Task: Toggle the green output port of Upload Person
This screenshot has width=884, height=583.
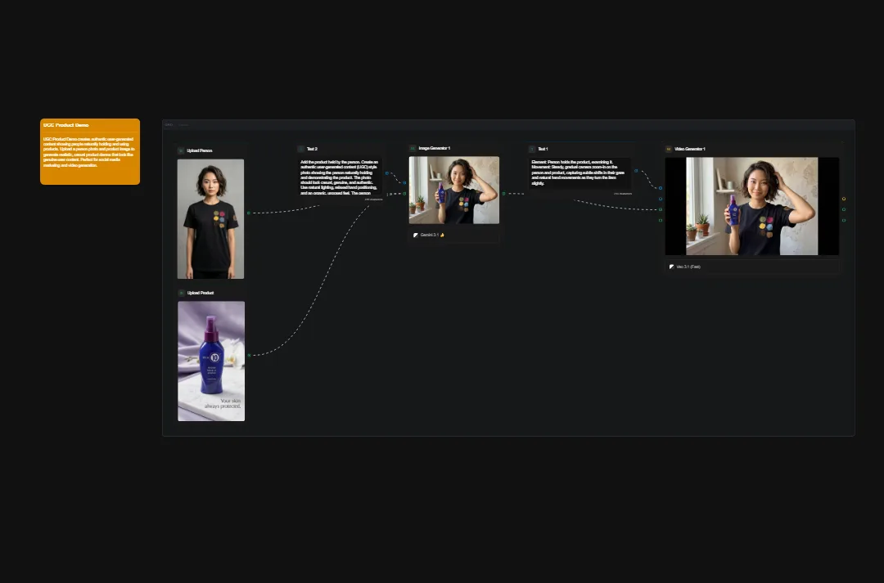Action: pyautogui.click(x=249, y=213)
